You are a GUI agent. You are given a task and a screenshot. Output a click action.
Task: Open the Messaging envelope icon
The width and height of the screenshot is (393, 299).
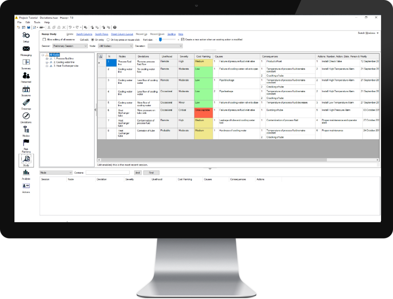[26, 49]
